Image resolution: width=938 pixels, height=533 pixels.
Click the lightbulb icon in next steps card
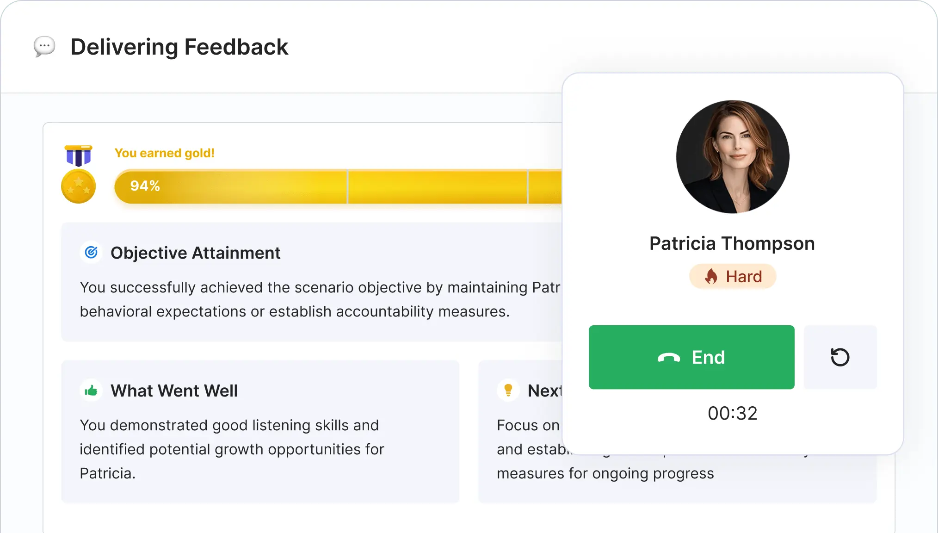(x=508, y=390)
